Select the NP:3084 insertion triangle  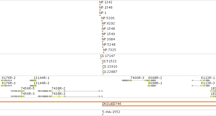(x=102, y=42)
